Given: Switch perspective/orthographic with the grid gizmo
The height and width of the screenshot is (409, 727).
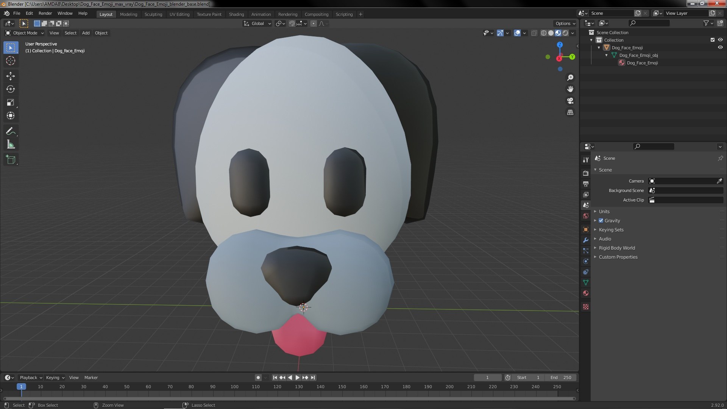Looking at the screenshot, I should (x=570, y=112).
